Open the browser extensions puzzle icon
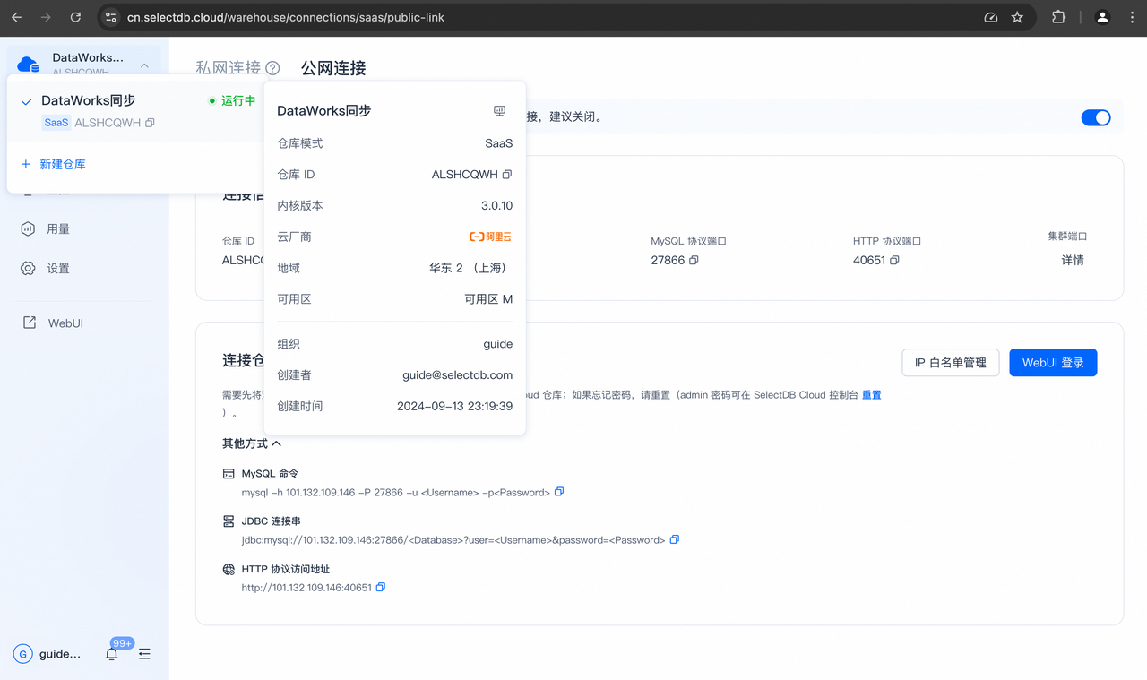 (x=1058, y=17)
